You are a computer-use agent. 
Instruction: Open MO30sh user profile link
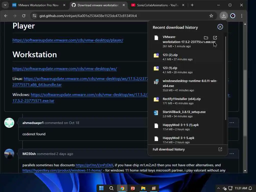point(29,154)
